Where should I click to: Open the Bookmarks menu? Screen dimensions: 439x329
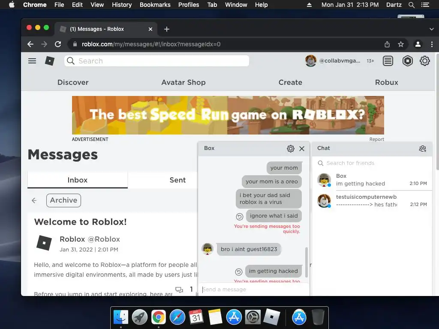155,5
